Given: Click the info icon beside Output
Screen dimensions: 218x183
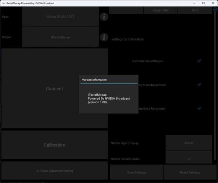Looking at the screenshot, I should (104, 37).
